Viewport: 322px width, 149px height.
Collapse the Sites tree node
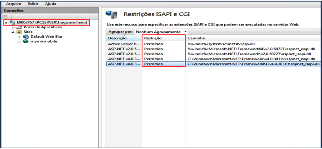[x=13, y=32]
